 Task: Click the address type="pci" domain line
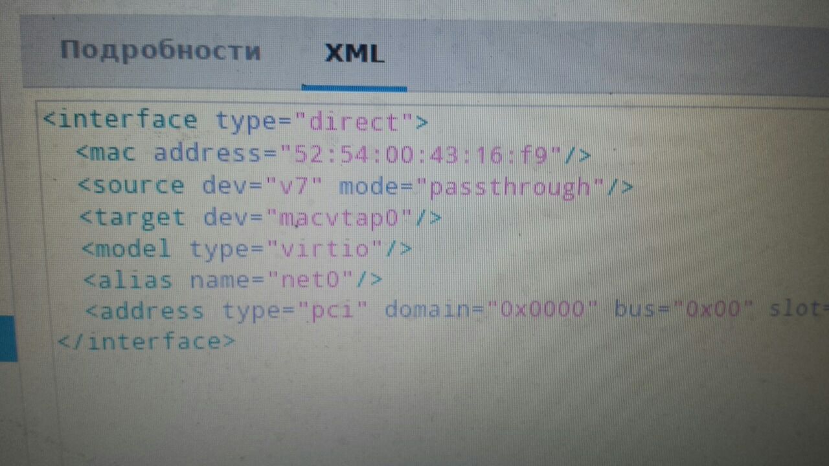point(457,310)
